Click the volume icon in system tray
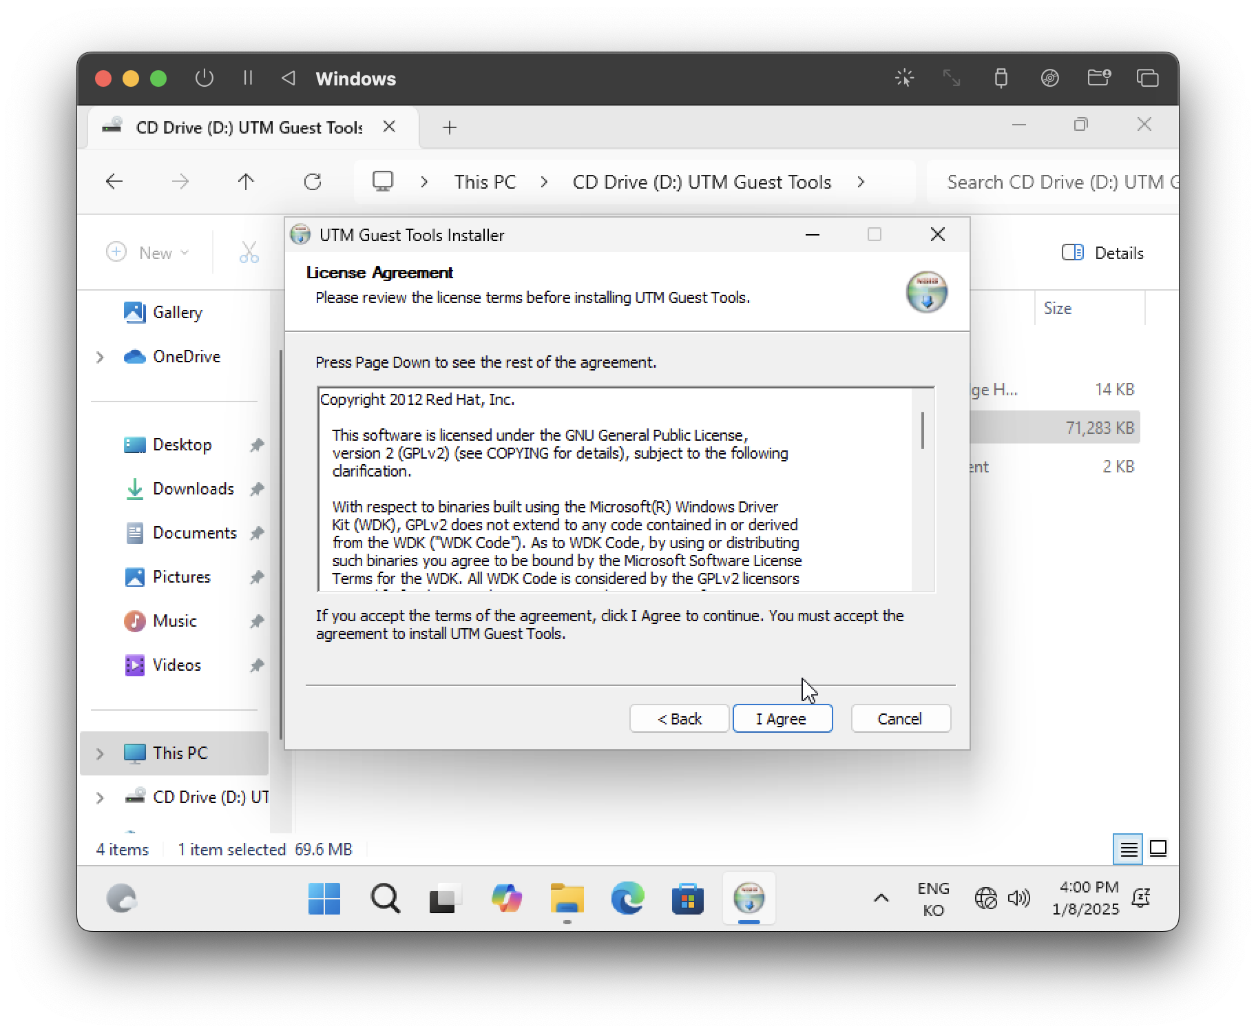The image size is (1256, 1033). coord(1019,898)
